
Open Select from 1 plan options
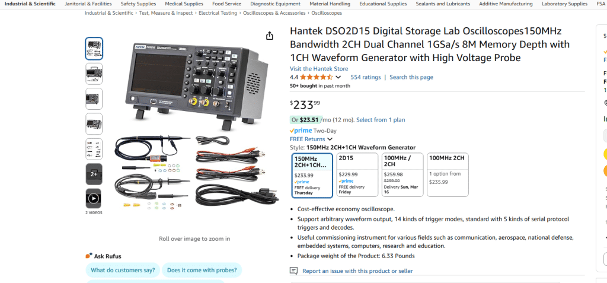click(x=381, y=120)
